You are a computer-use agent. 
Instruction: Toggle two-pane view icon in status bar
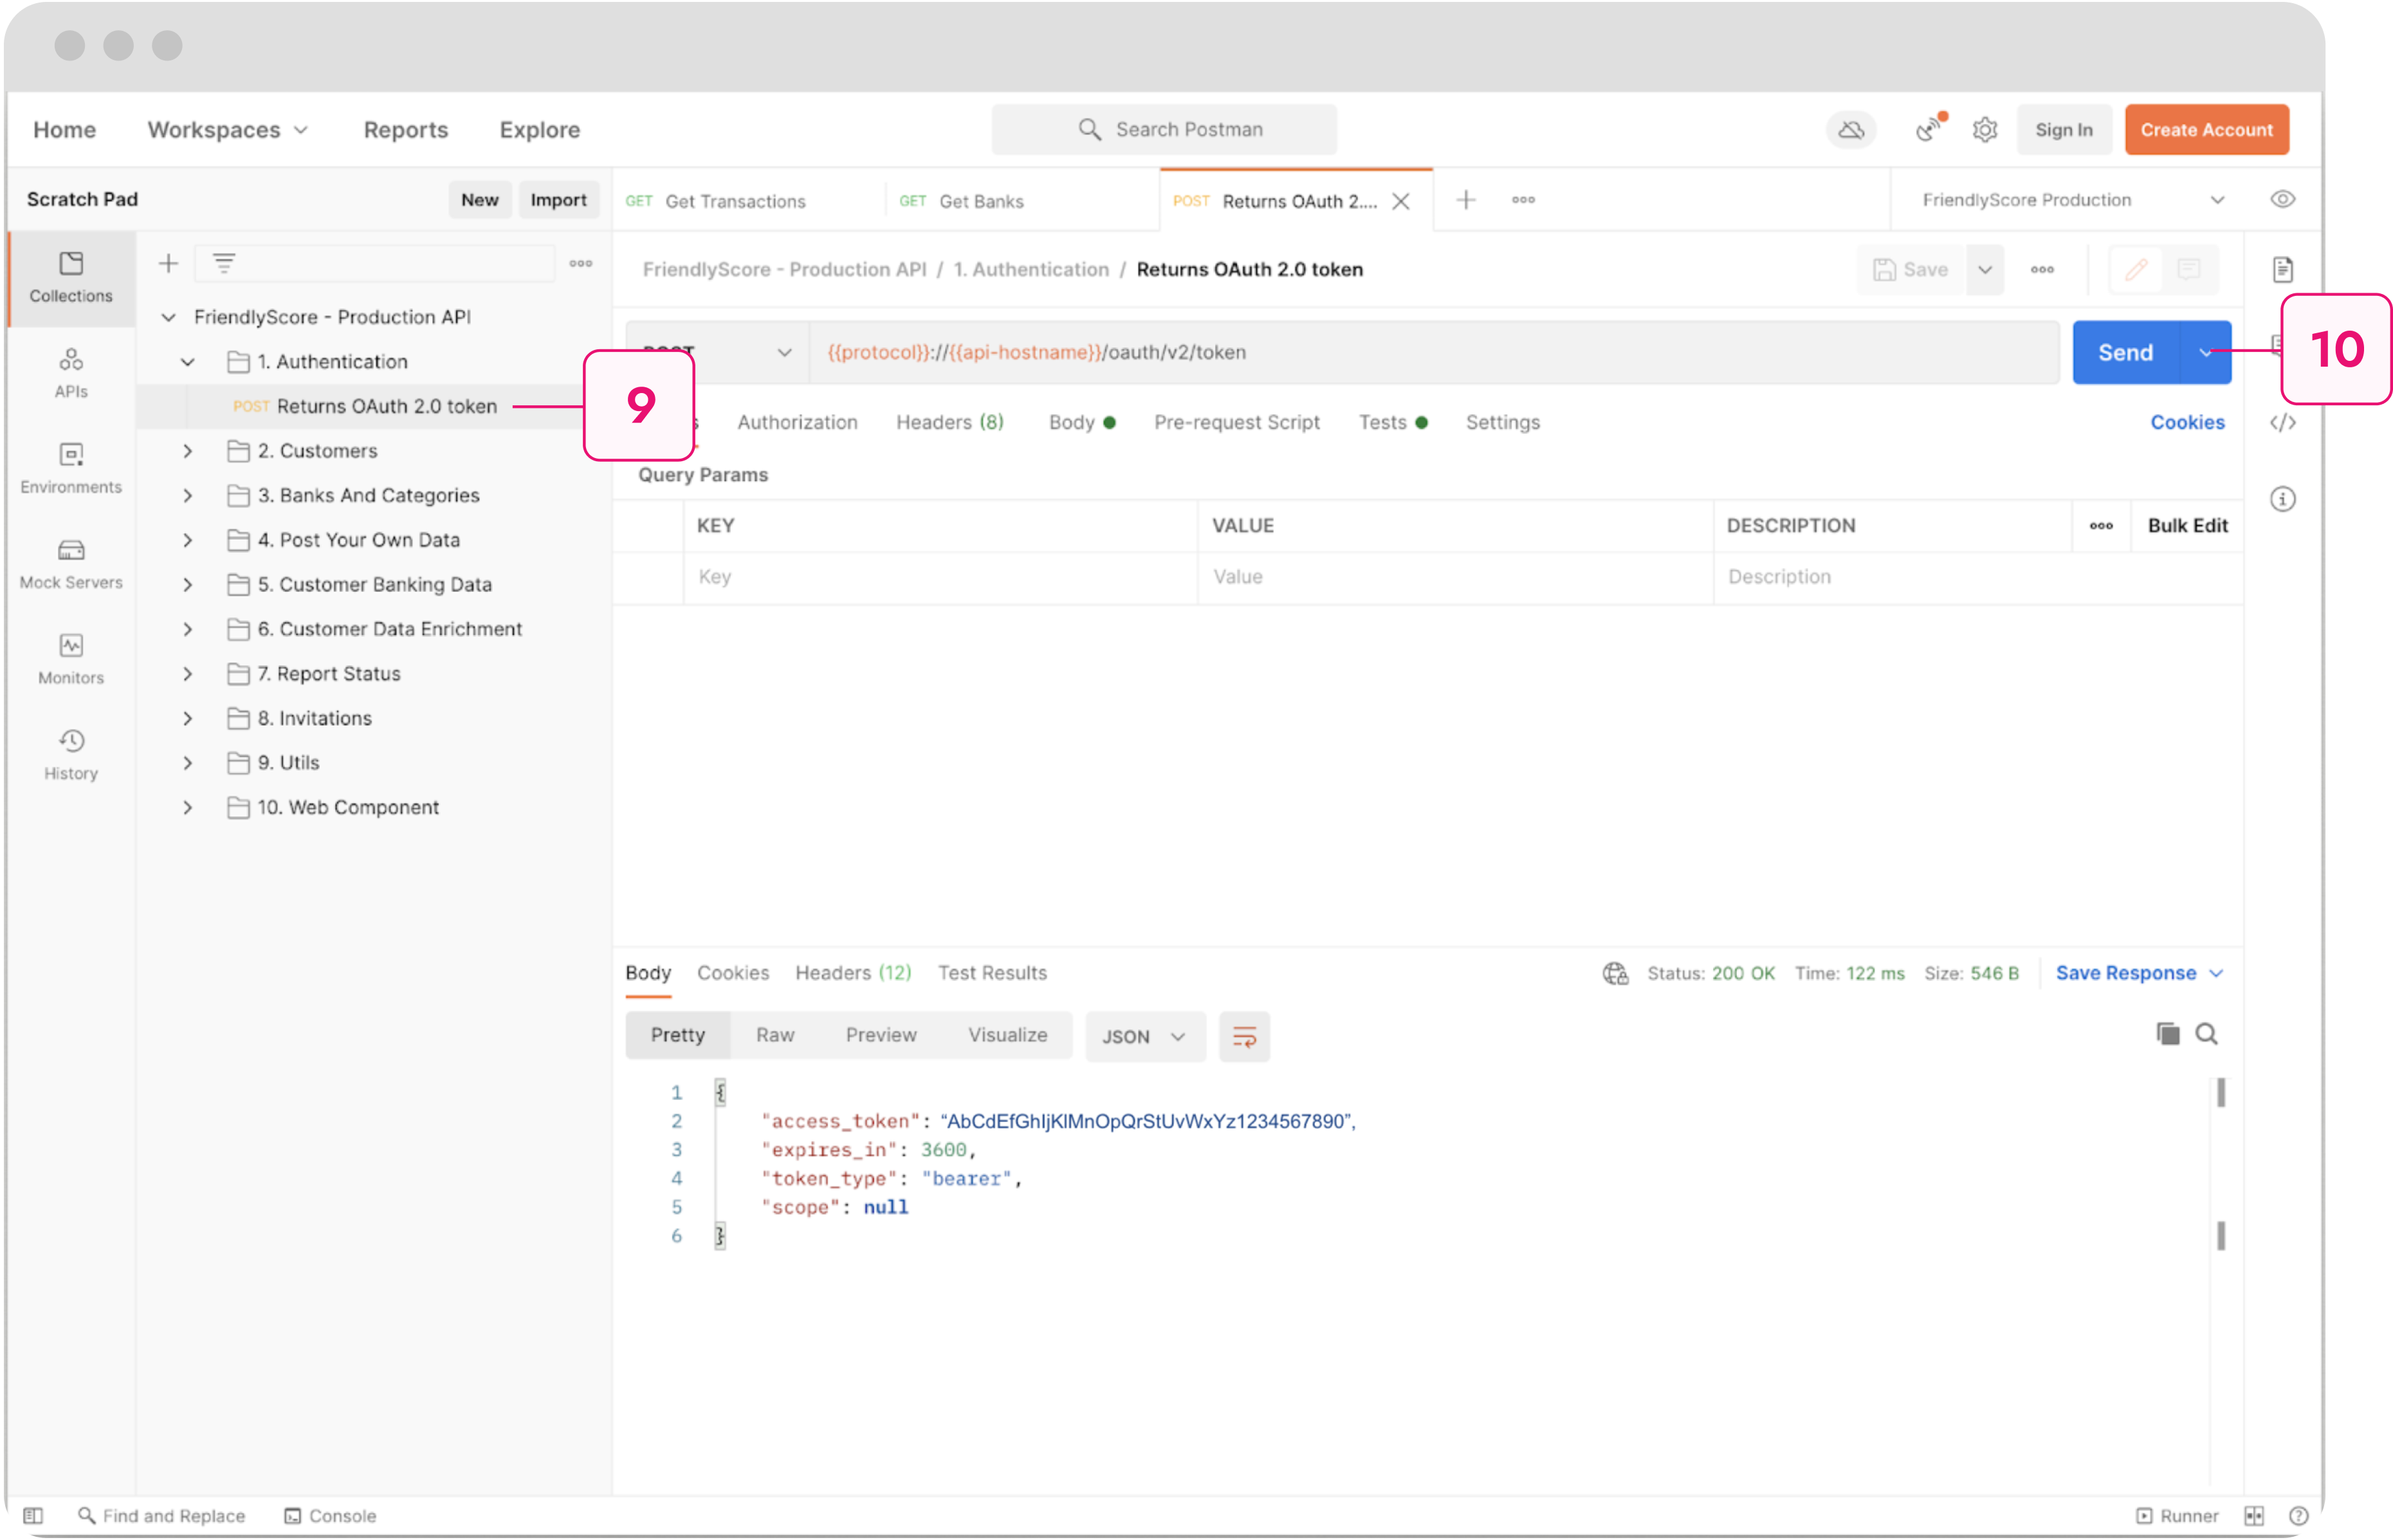[2254, 1515]
